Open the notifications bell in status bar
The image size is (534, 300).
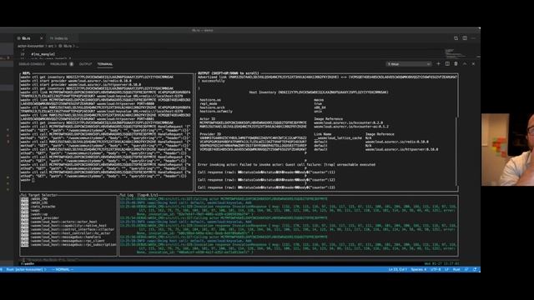click(475, 270)
